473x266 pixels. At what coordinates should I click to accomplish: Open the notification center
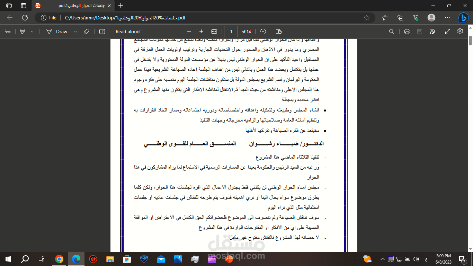click(462, 259)
